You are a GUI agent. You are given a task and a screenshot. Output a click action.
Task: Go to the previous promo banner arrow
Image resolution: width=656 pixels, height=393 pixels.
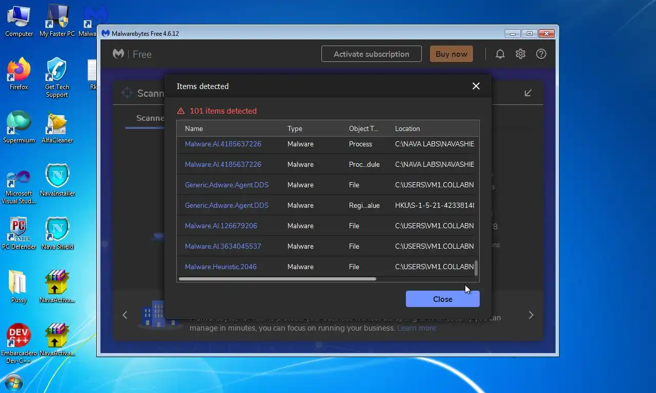click(x=125, y=315)
